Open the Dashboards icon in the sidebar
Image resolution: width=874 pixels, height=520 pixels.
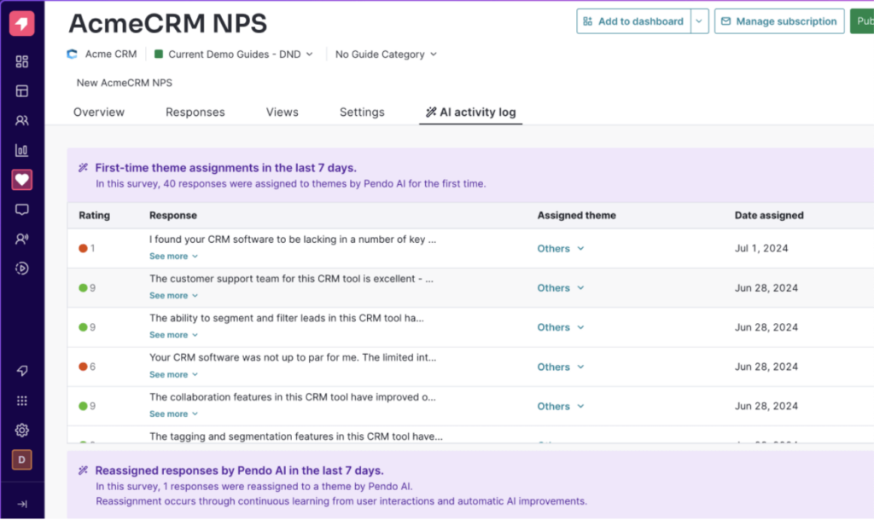(21, 61)
